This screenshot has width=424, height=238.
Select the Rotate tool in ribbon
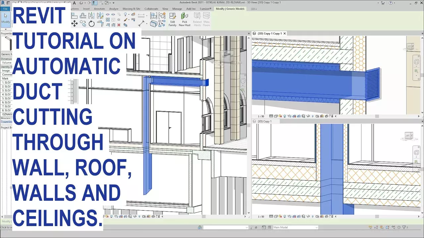[92, 23]
